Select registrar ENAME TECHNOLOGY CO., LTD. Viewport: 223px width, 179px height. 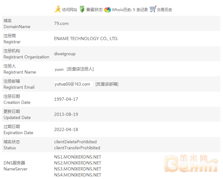tap(86, 39)
